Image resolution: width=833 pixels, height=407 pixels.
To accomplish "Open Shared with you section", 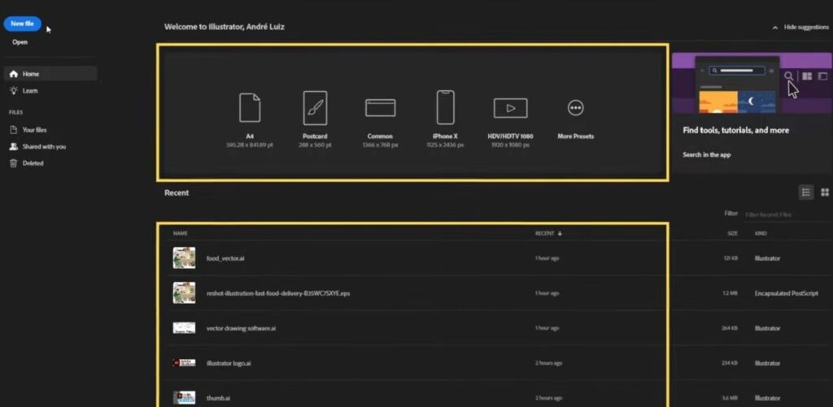I will 44,146.
